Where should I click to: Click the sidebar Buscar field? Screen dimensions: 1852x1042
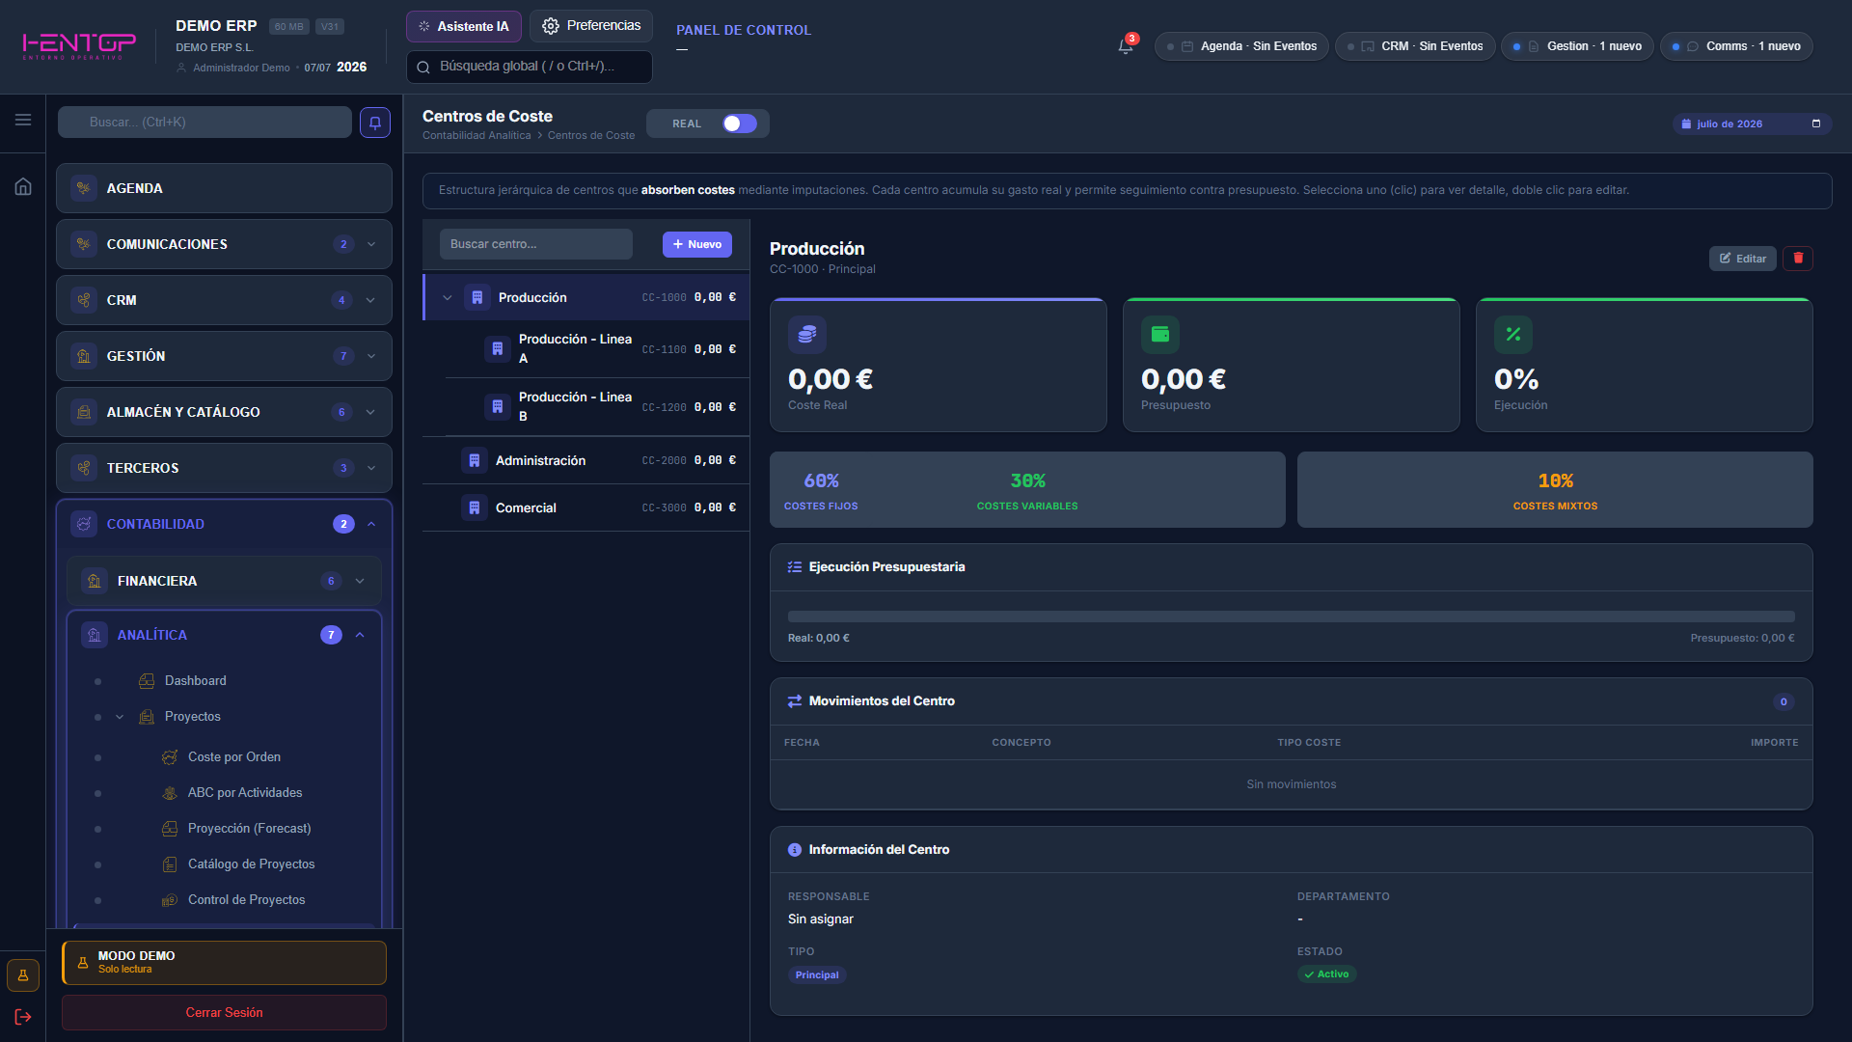(204, 123)
